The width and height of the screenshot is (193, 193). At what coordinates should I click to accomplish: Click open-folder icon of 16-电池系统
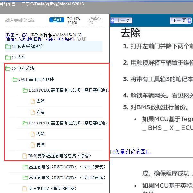click(8, 69)
